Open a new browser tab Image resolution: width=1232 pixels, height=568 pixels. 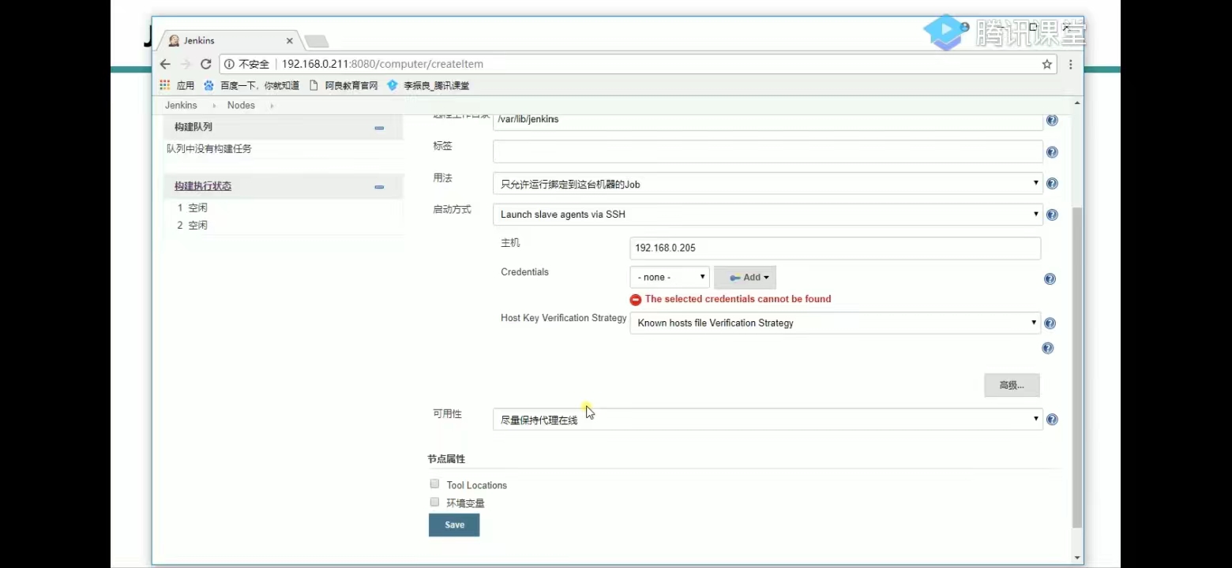point(316,41)
